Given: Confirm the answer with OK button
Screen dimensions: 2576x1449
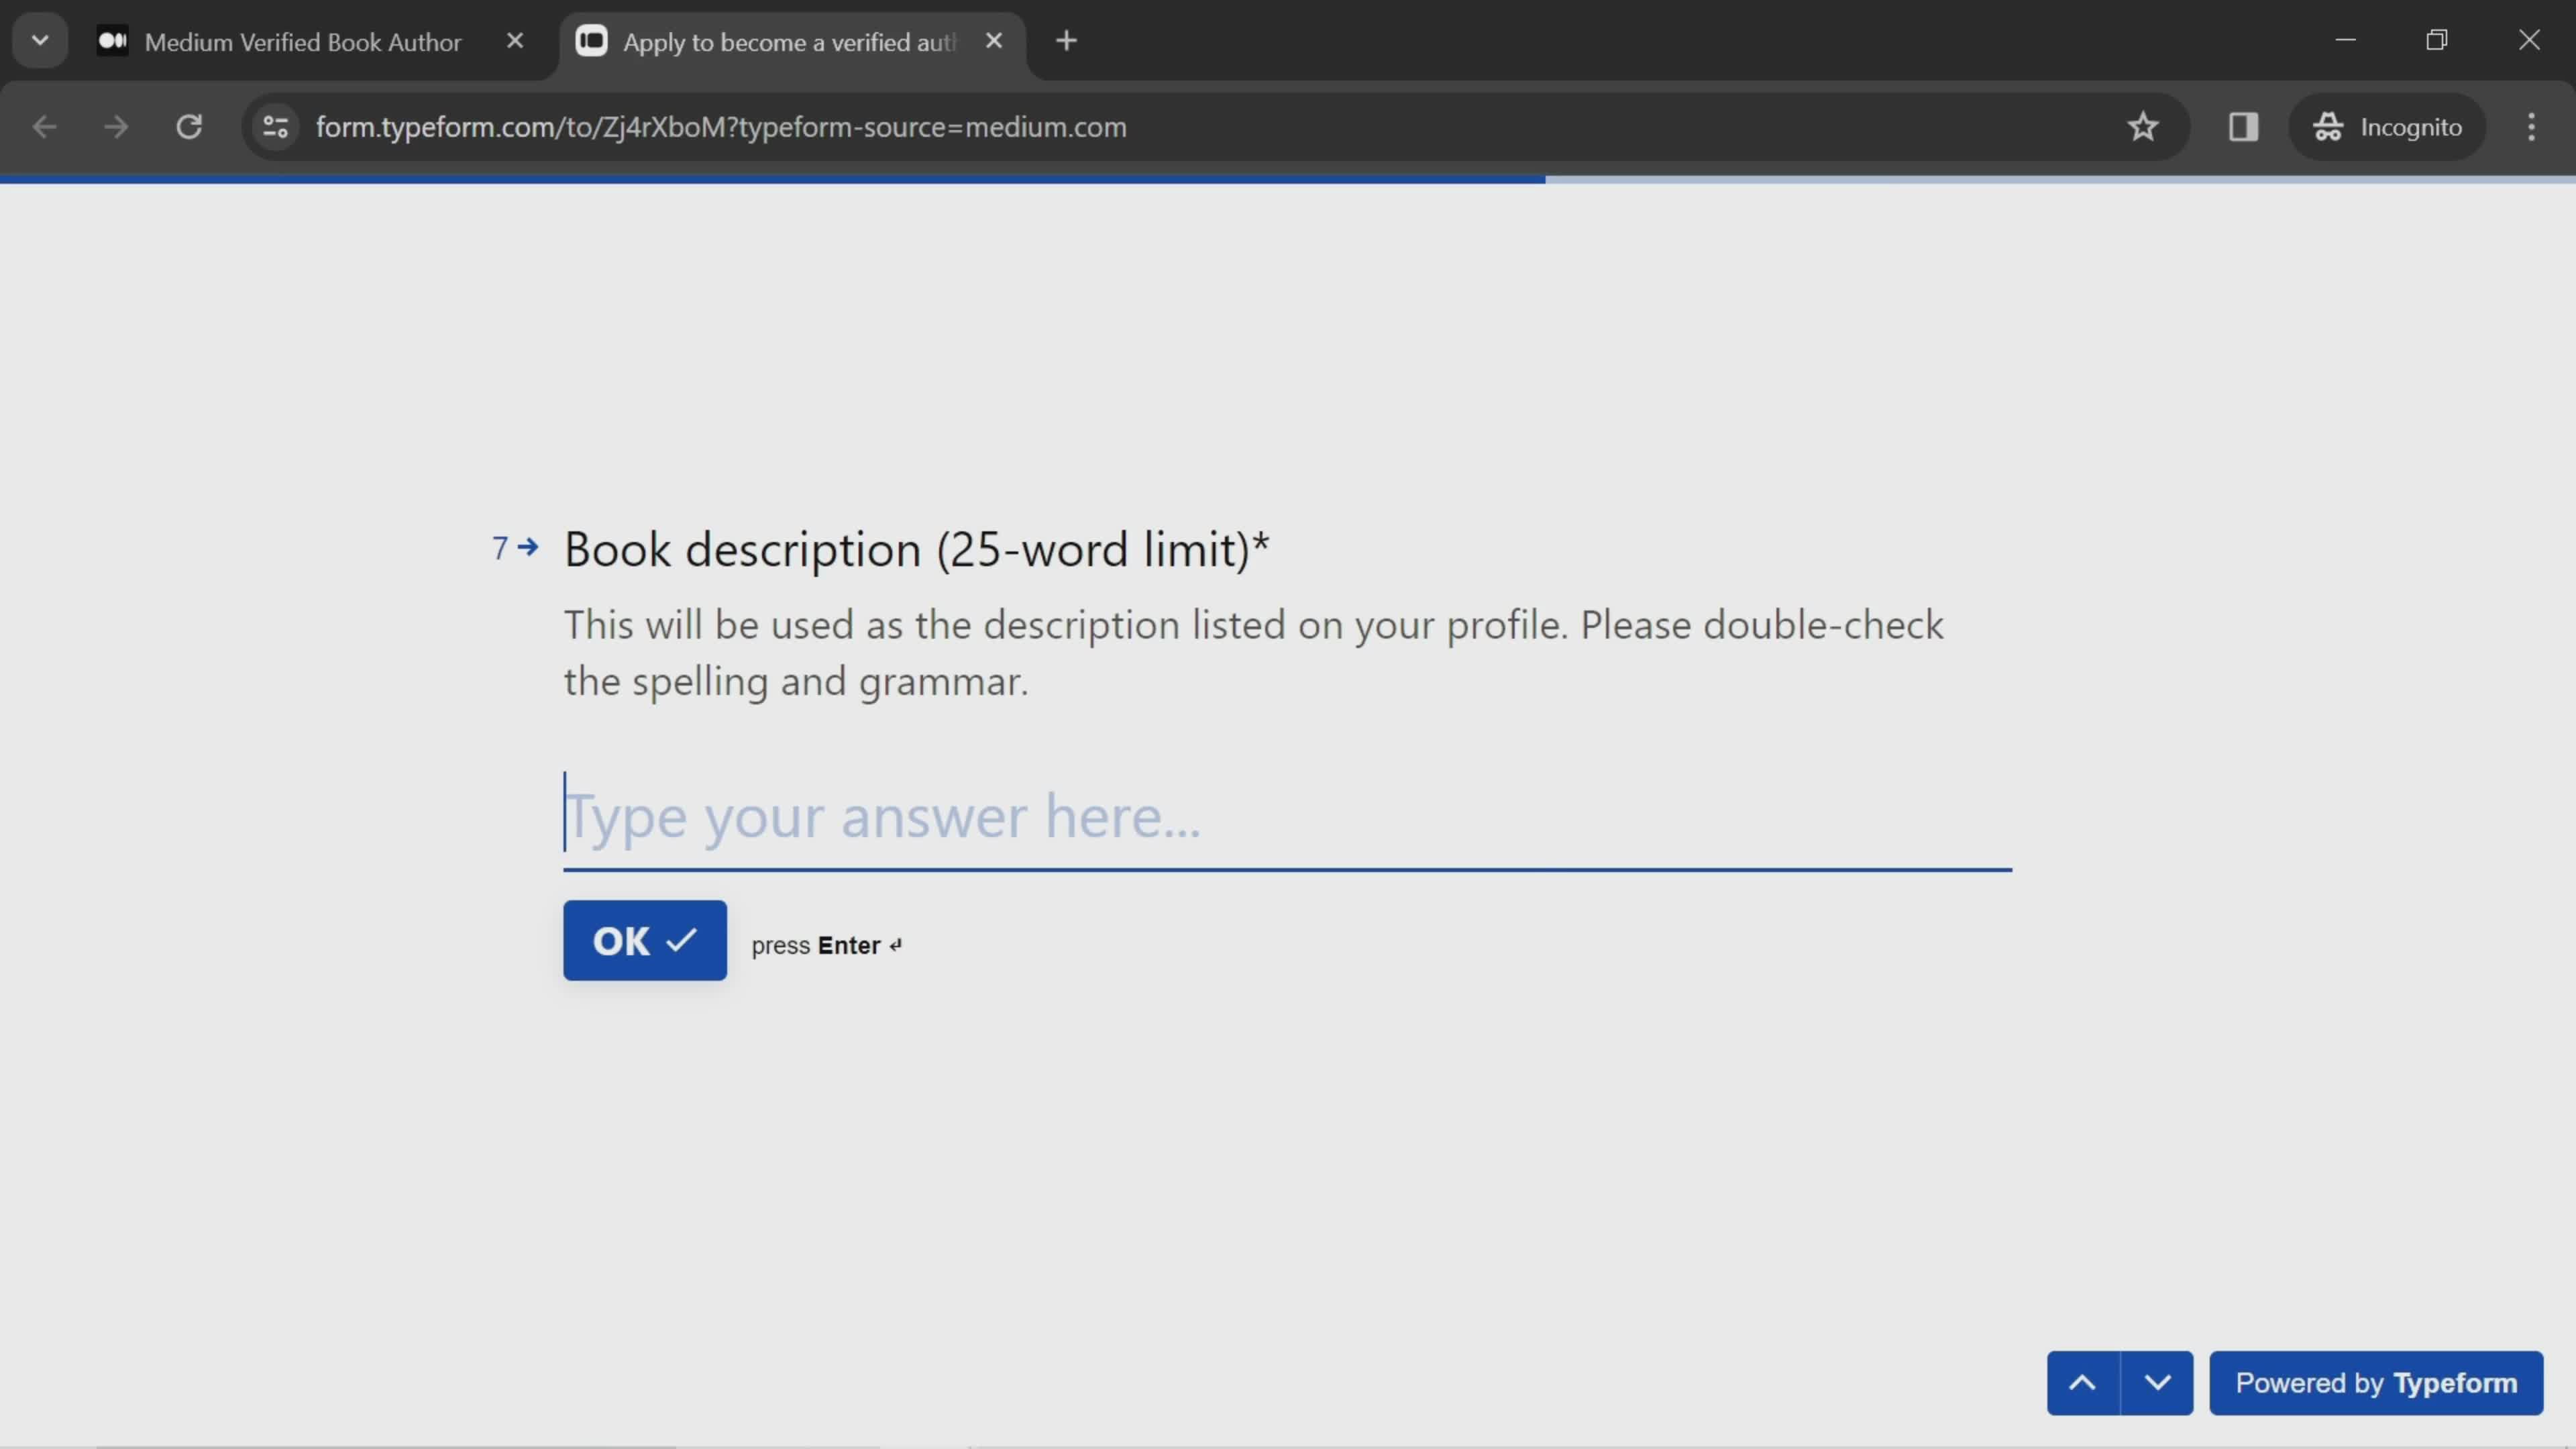Looking at the screenshot, I should 645,940.
